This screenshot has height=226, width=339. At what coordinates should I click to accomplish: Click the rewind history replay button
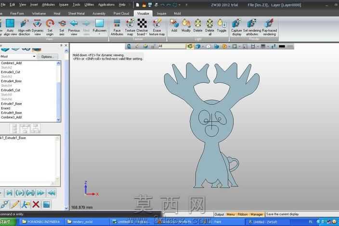52,193
